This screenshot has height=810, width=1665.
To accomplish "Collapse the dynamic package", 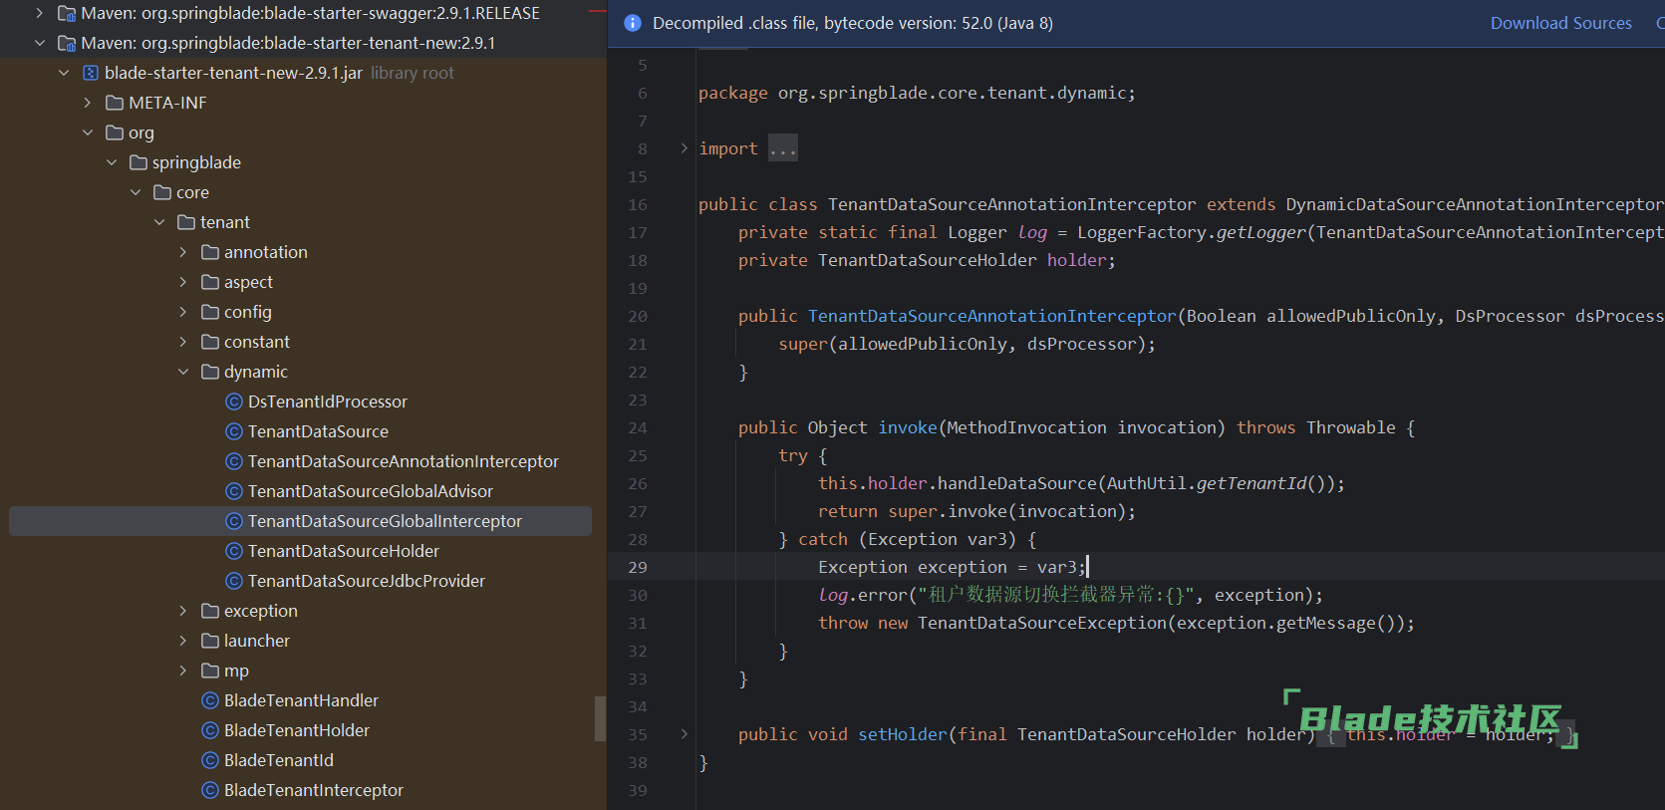I will pos(183,372).
